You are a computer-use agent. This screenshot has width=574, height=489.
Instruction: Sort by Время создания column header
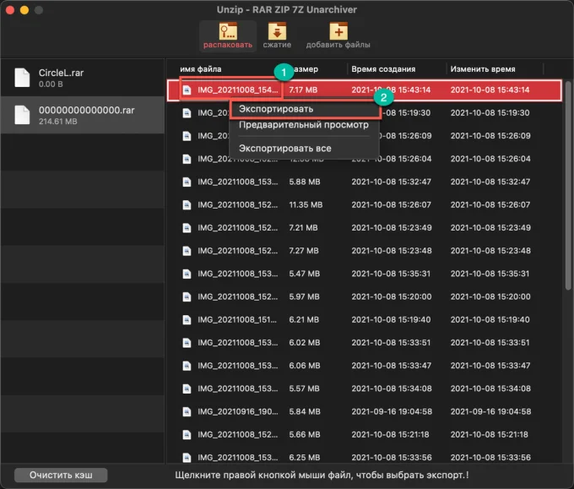383,69
